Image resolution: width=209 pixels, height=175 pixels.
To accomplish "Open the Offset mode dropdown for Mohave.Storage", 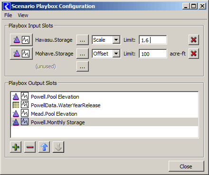I will pyautogui.click(x=106, y=54).
